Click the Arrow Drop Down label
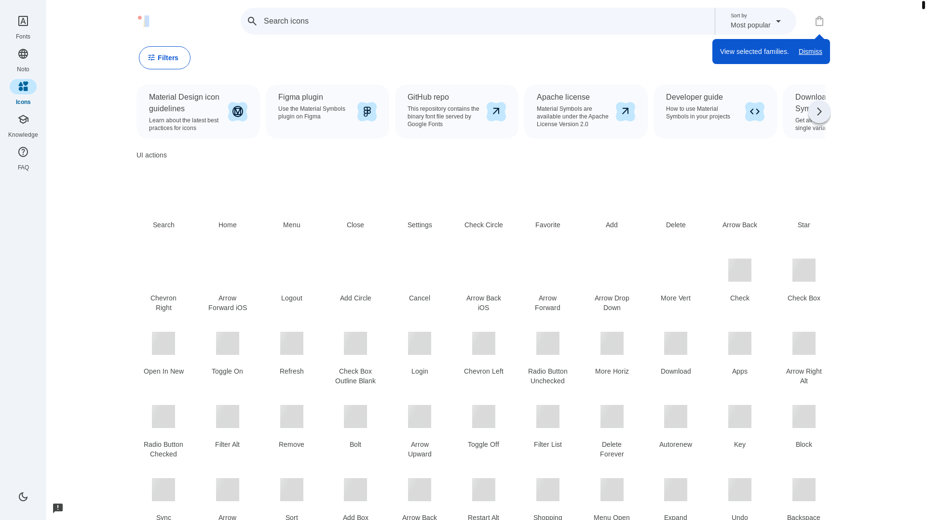 (612, 303)
